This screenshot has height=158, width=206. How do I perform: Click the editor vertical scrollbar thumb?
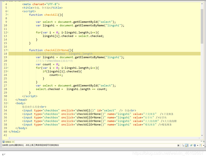click(202, 26)
